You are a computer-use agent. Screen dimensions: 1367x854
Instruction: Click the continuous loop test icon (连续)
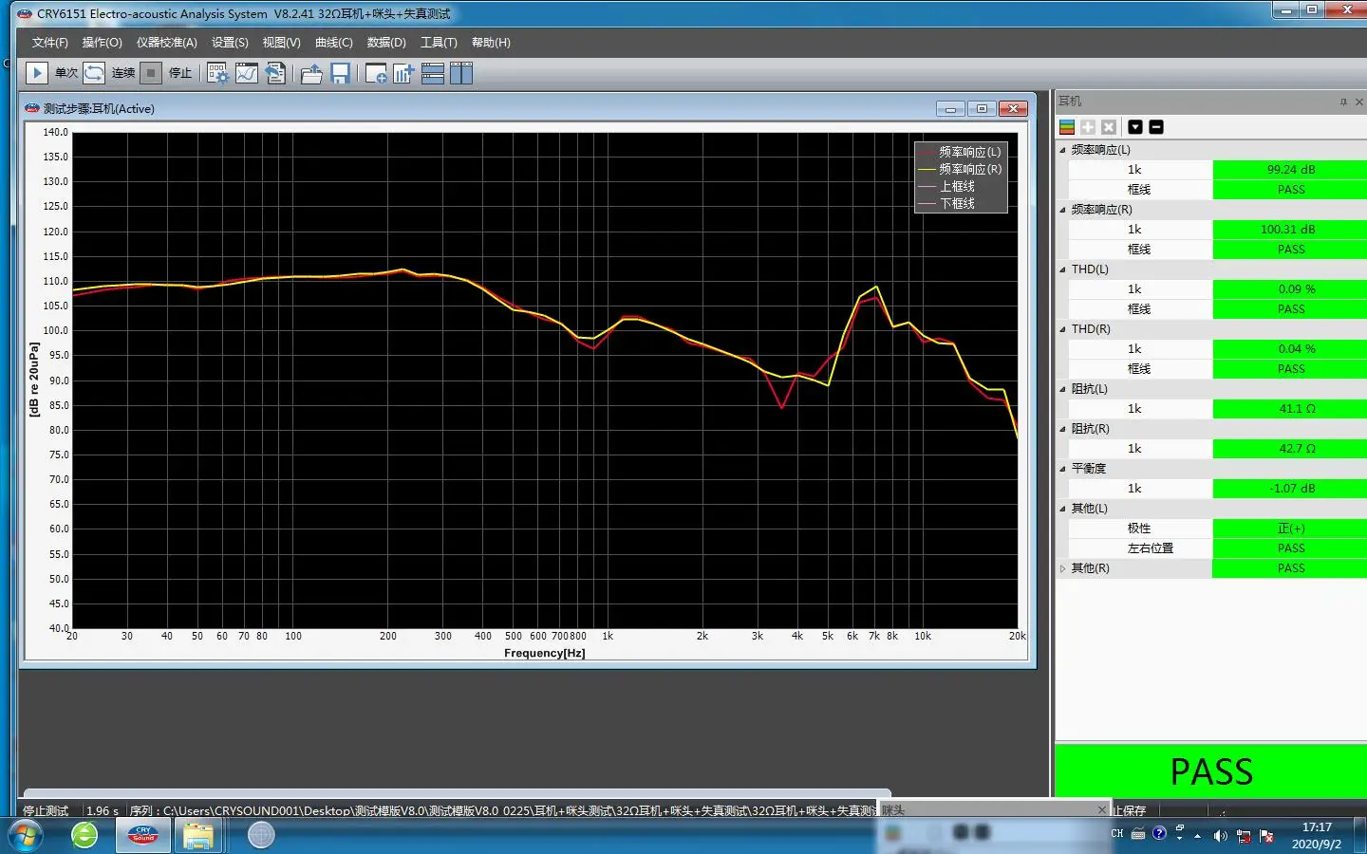(94, 73)
